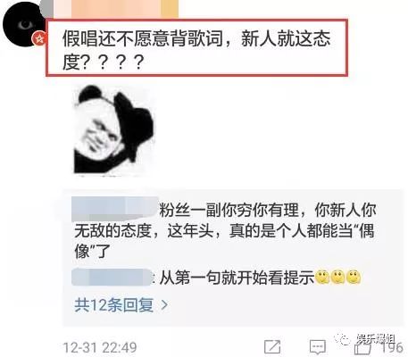Tap the 196 like count
Screen dimensions: 408x357
coord(392,347)
